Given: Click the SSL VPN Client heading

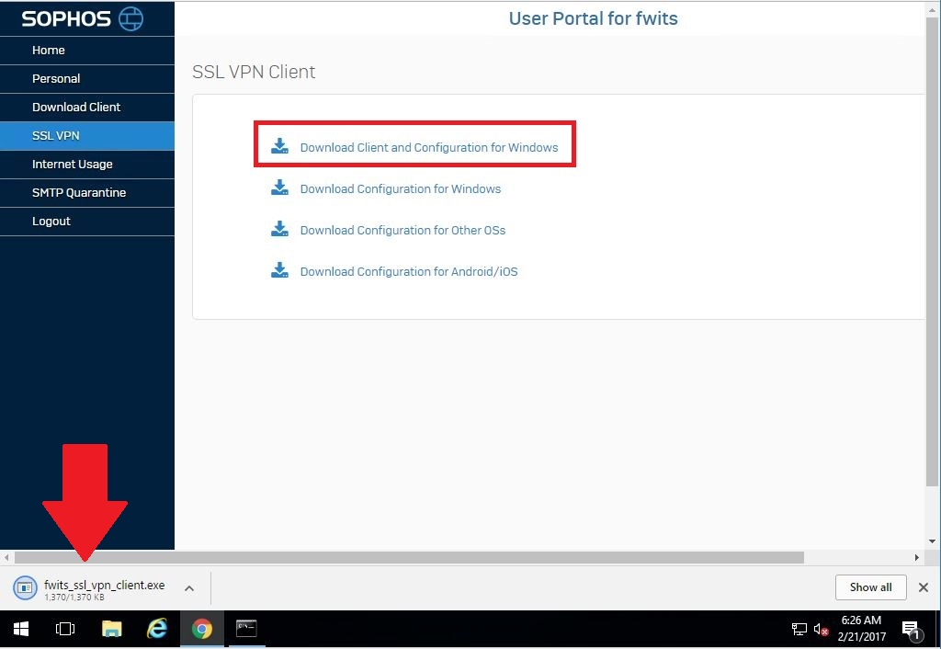Looking at the screenshot, I should click(x=254, y=72).
